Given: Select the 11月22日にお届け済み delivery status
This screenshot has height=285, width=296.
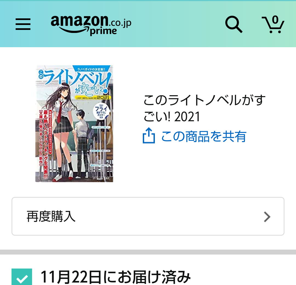Looking at the screenshot, I should coord(116,277).
